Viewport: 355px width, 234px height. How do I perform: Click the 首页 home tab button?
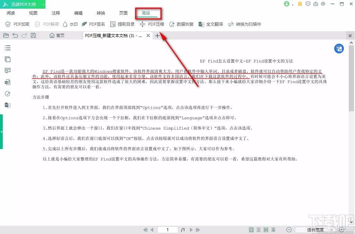click(57, 35)
